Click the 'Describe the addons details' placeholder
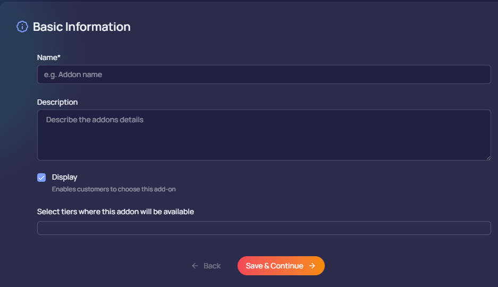Viewport: 498px width, 287px height. pyautogui.click(x=95, y=120)
